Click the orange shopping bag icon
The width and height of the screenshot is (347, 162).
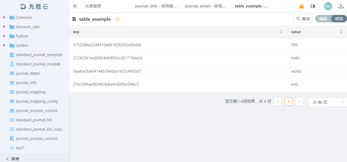pyautogui.click(x=301, y=6)
